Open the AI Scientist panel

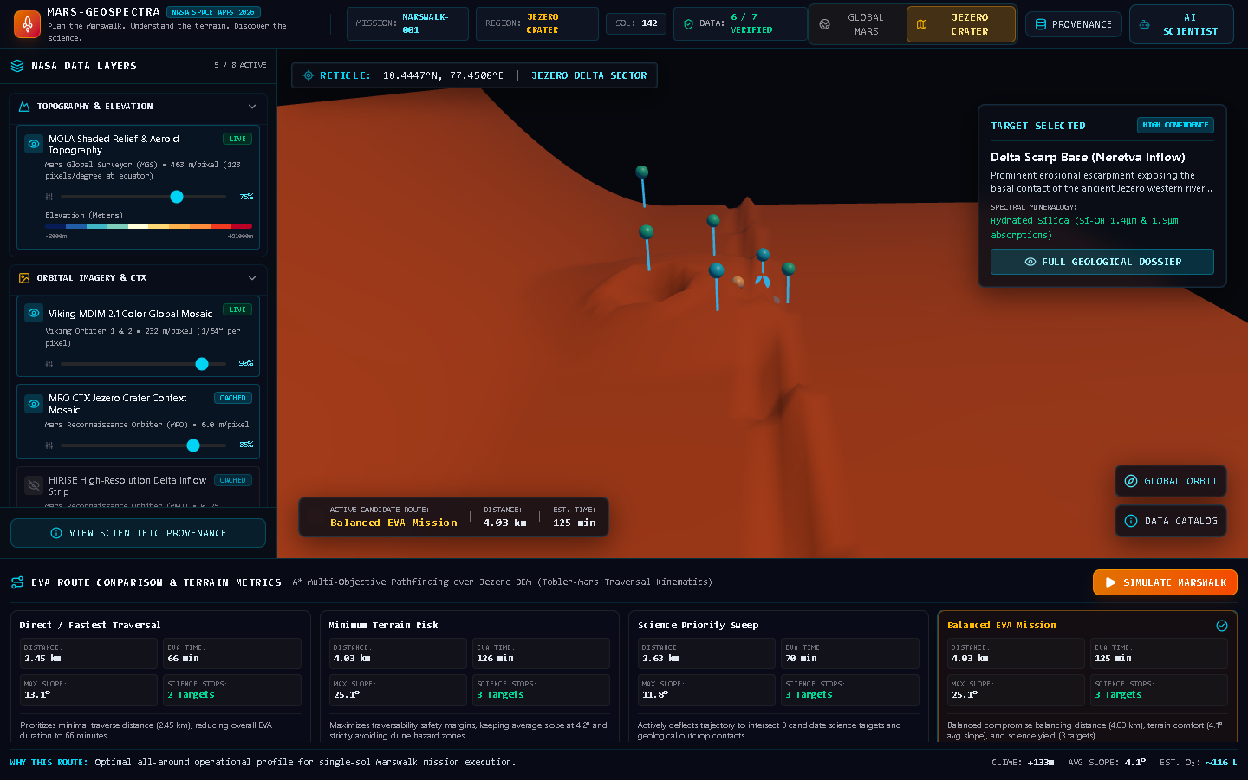1181,24
